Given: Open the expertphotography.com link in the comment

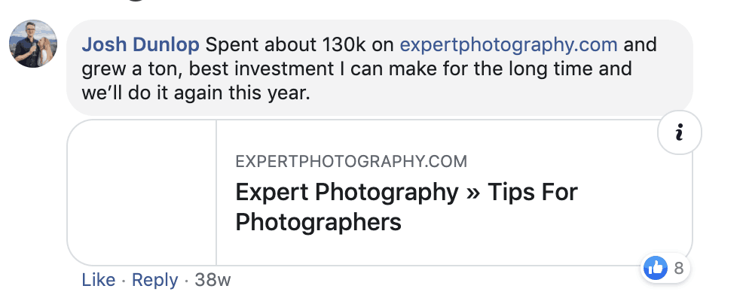Looking at the screenshot, I should (x=508, y=44).
